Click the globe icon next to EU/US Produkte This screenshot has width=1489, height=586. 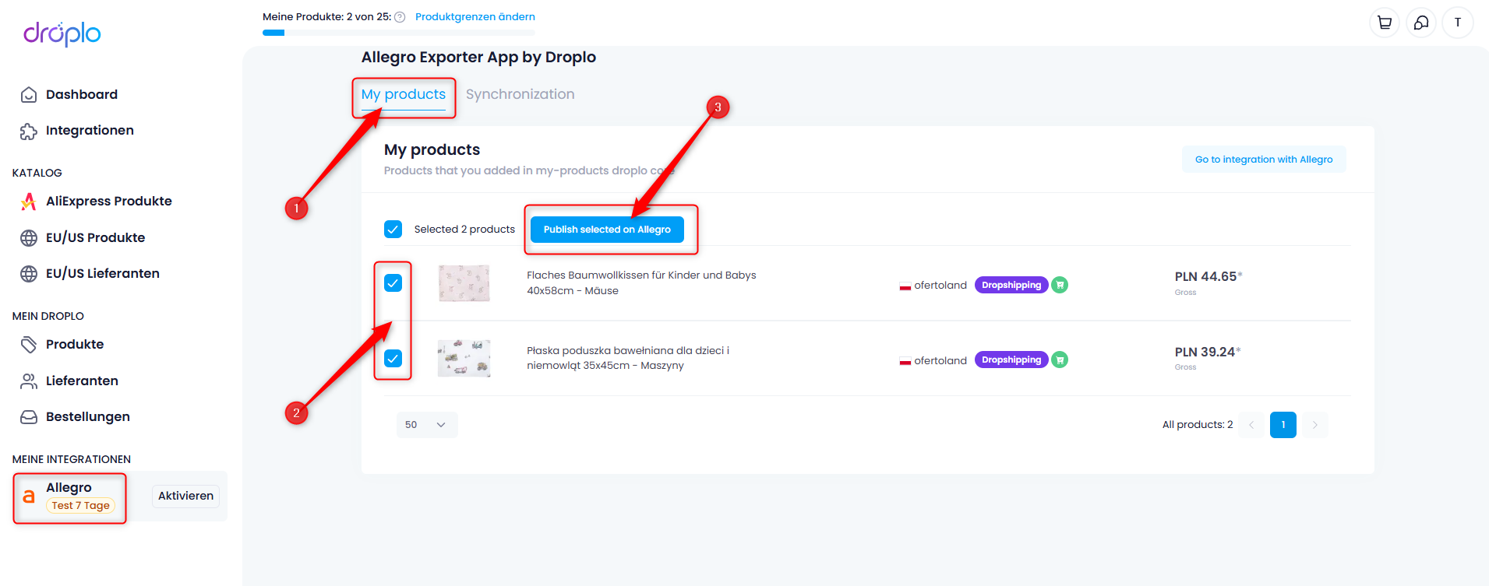(x=29, y=238)
